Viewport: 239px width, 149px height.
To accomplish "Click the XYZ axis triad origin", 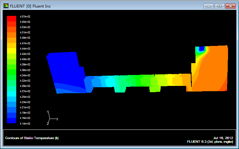I will [x=50, y=119].
